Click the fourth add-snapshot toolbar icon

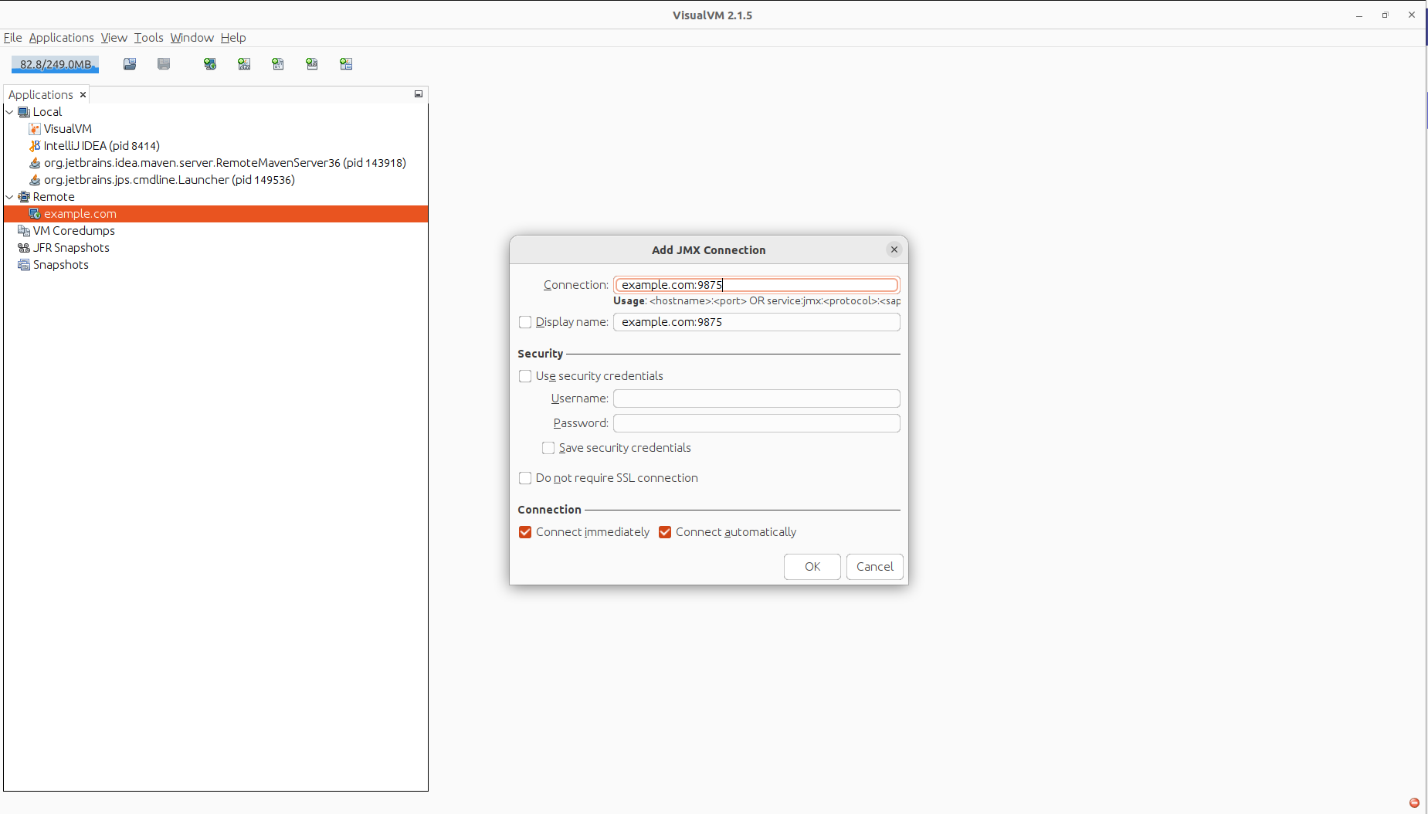312,64
